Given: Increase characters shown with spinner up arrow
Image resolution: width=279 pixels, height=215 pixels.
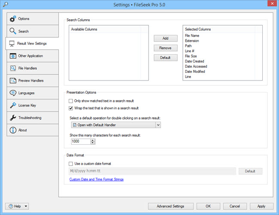Looking at the screenshot, I should pos(93,140).
